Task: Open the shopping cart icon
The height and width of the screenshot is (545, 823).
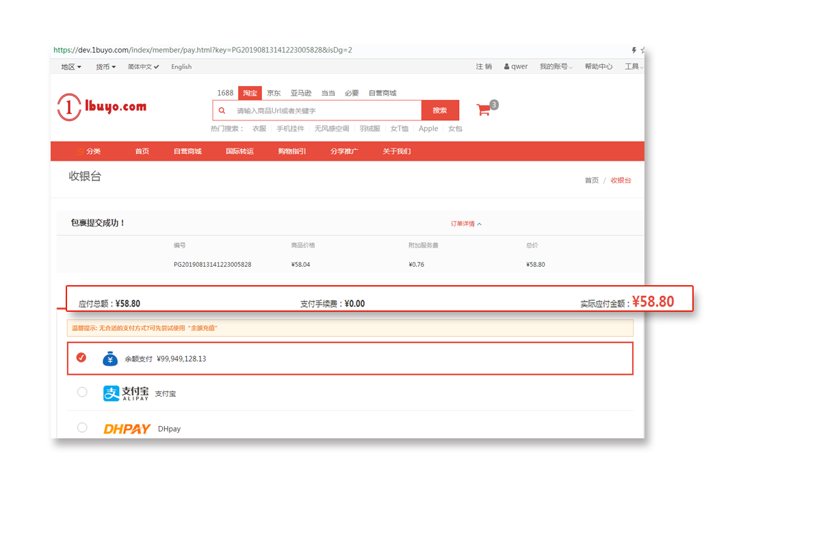Action: 484,110
